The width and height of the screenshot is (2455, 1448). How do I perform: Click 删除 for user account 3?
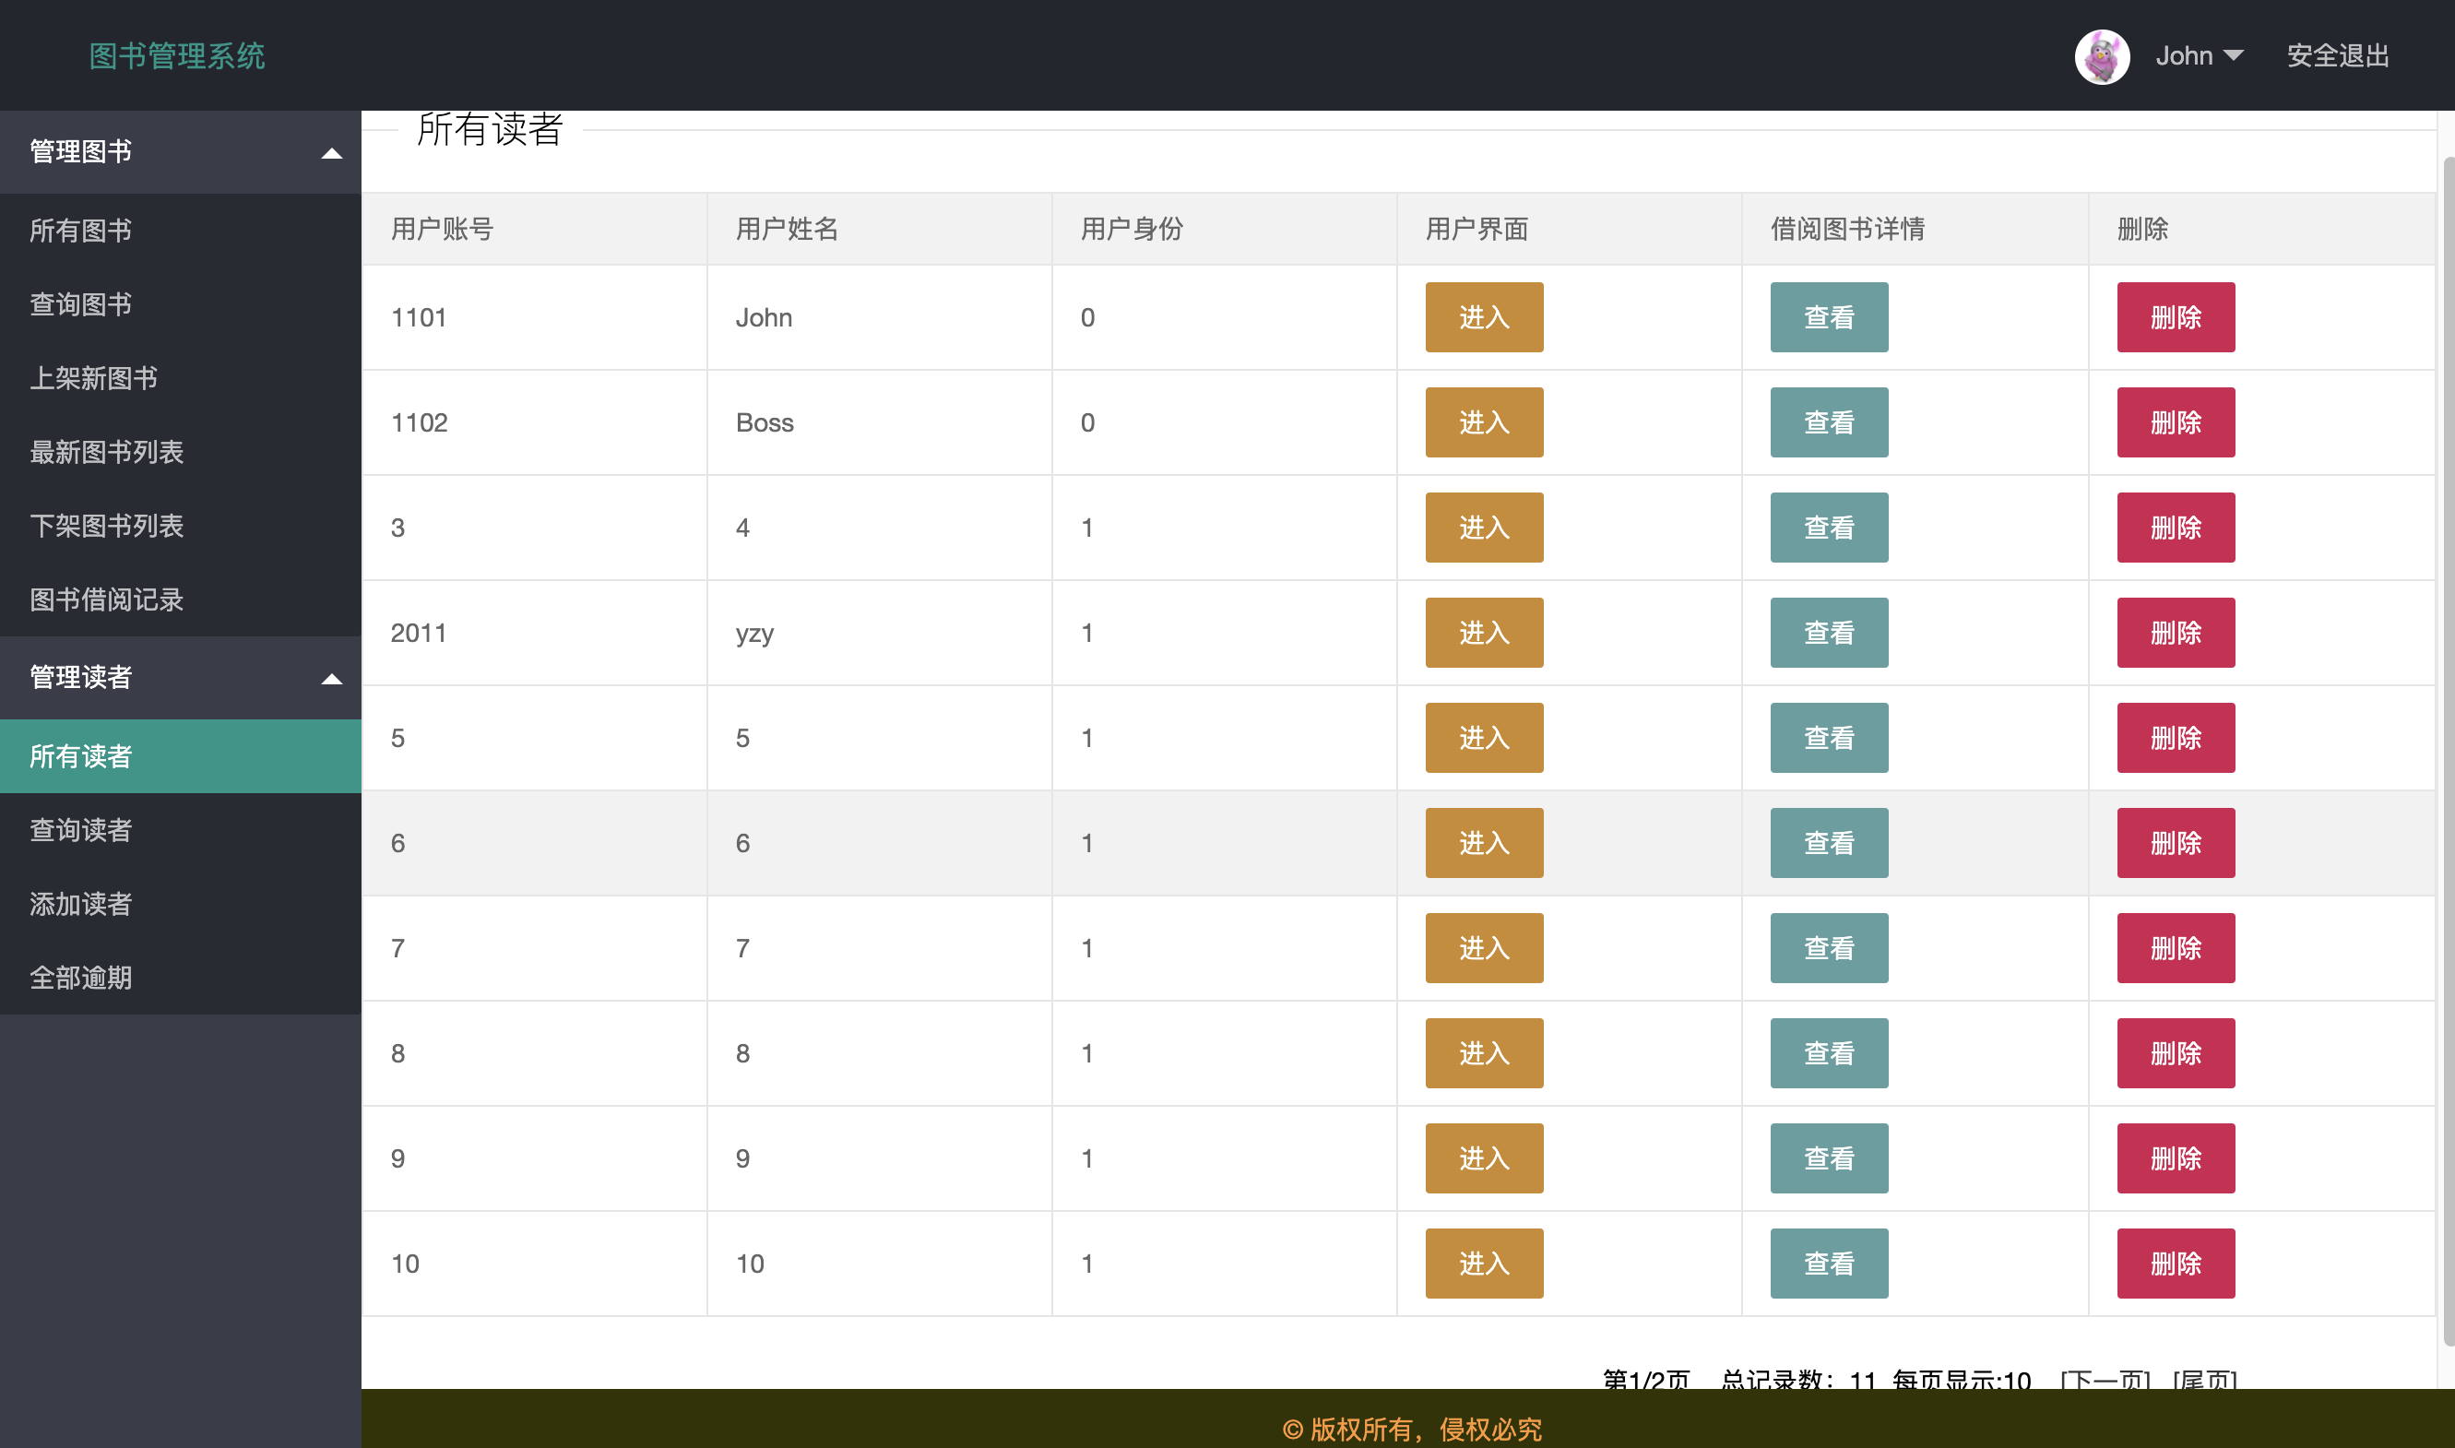tap(2175, 528)
